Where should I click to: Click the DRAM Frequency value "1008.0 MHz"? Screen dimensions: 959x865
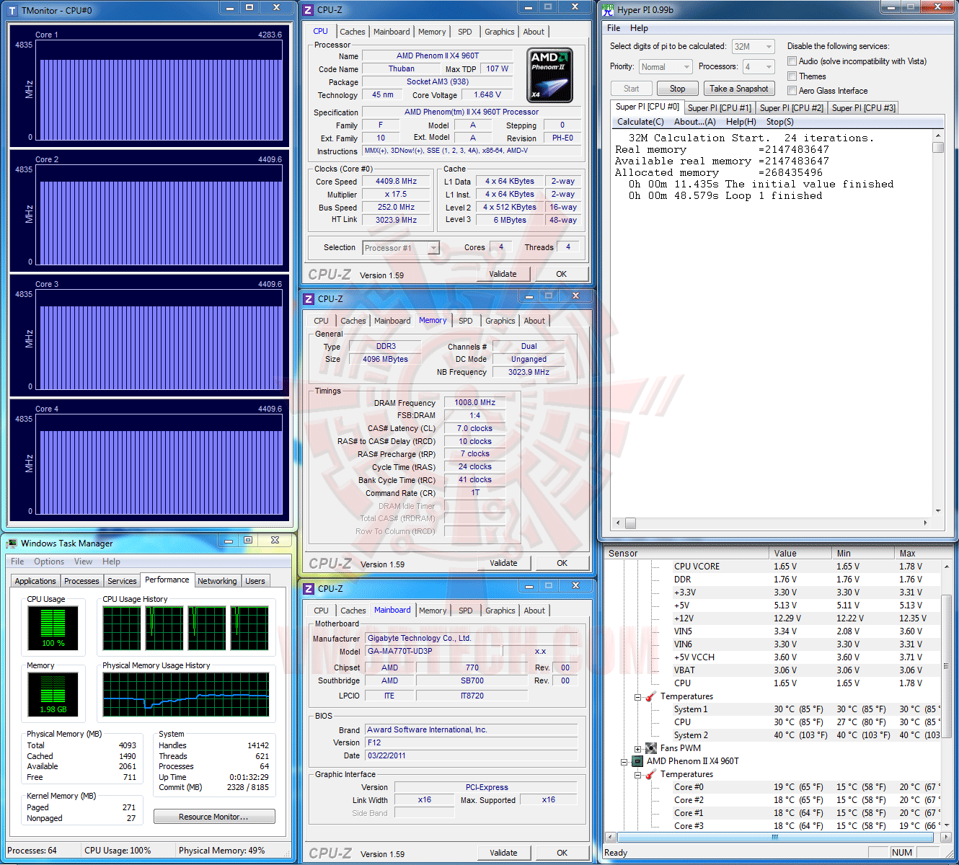tap(474, 403)
